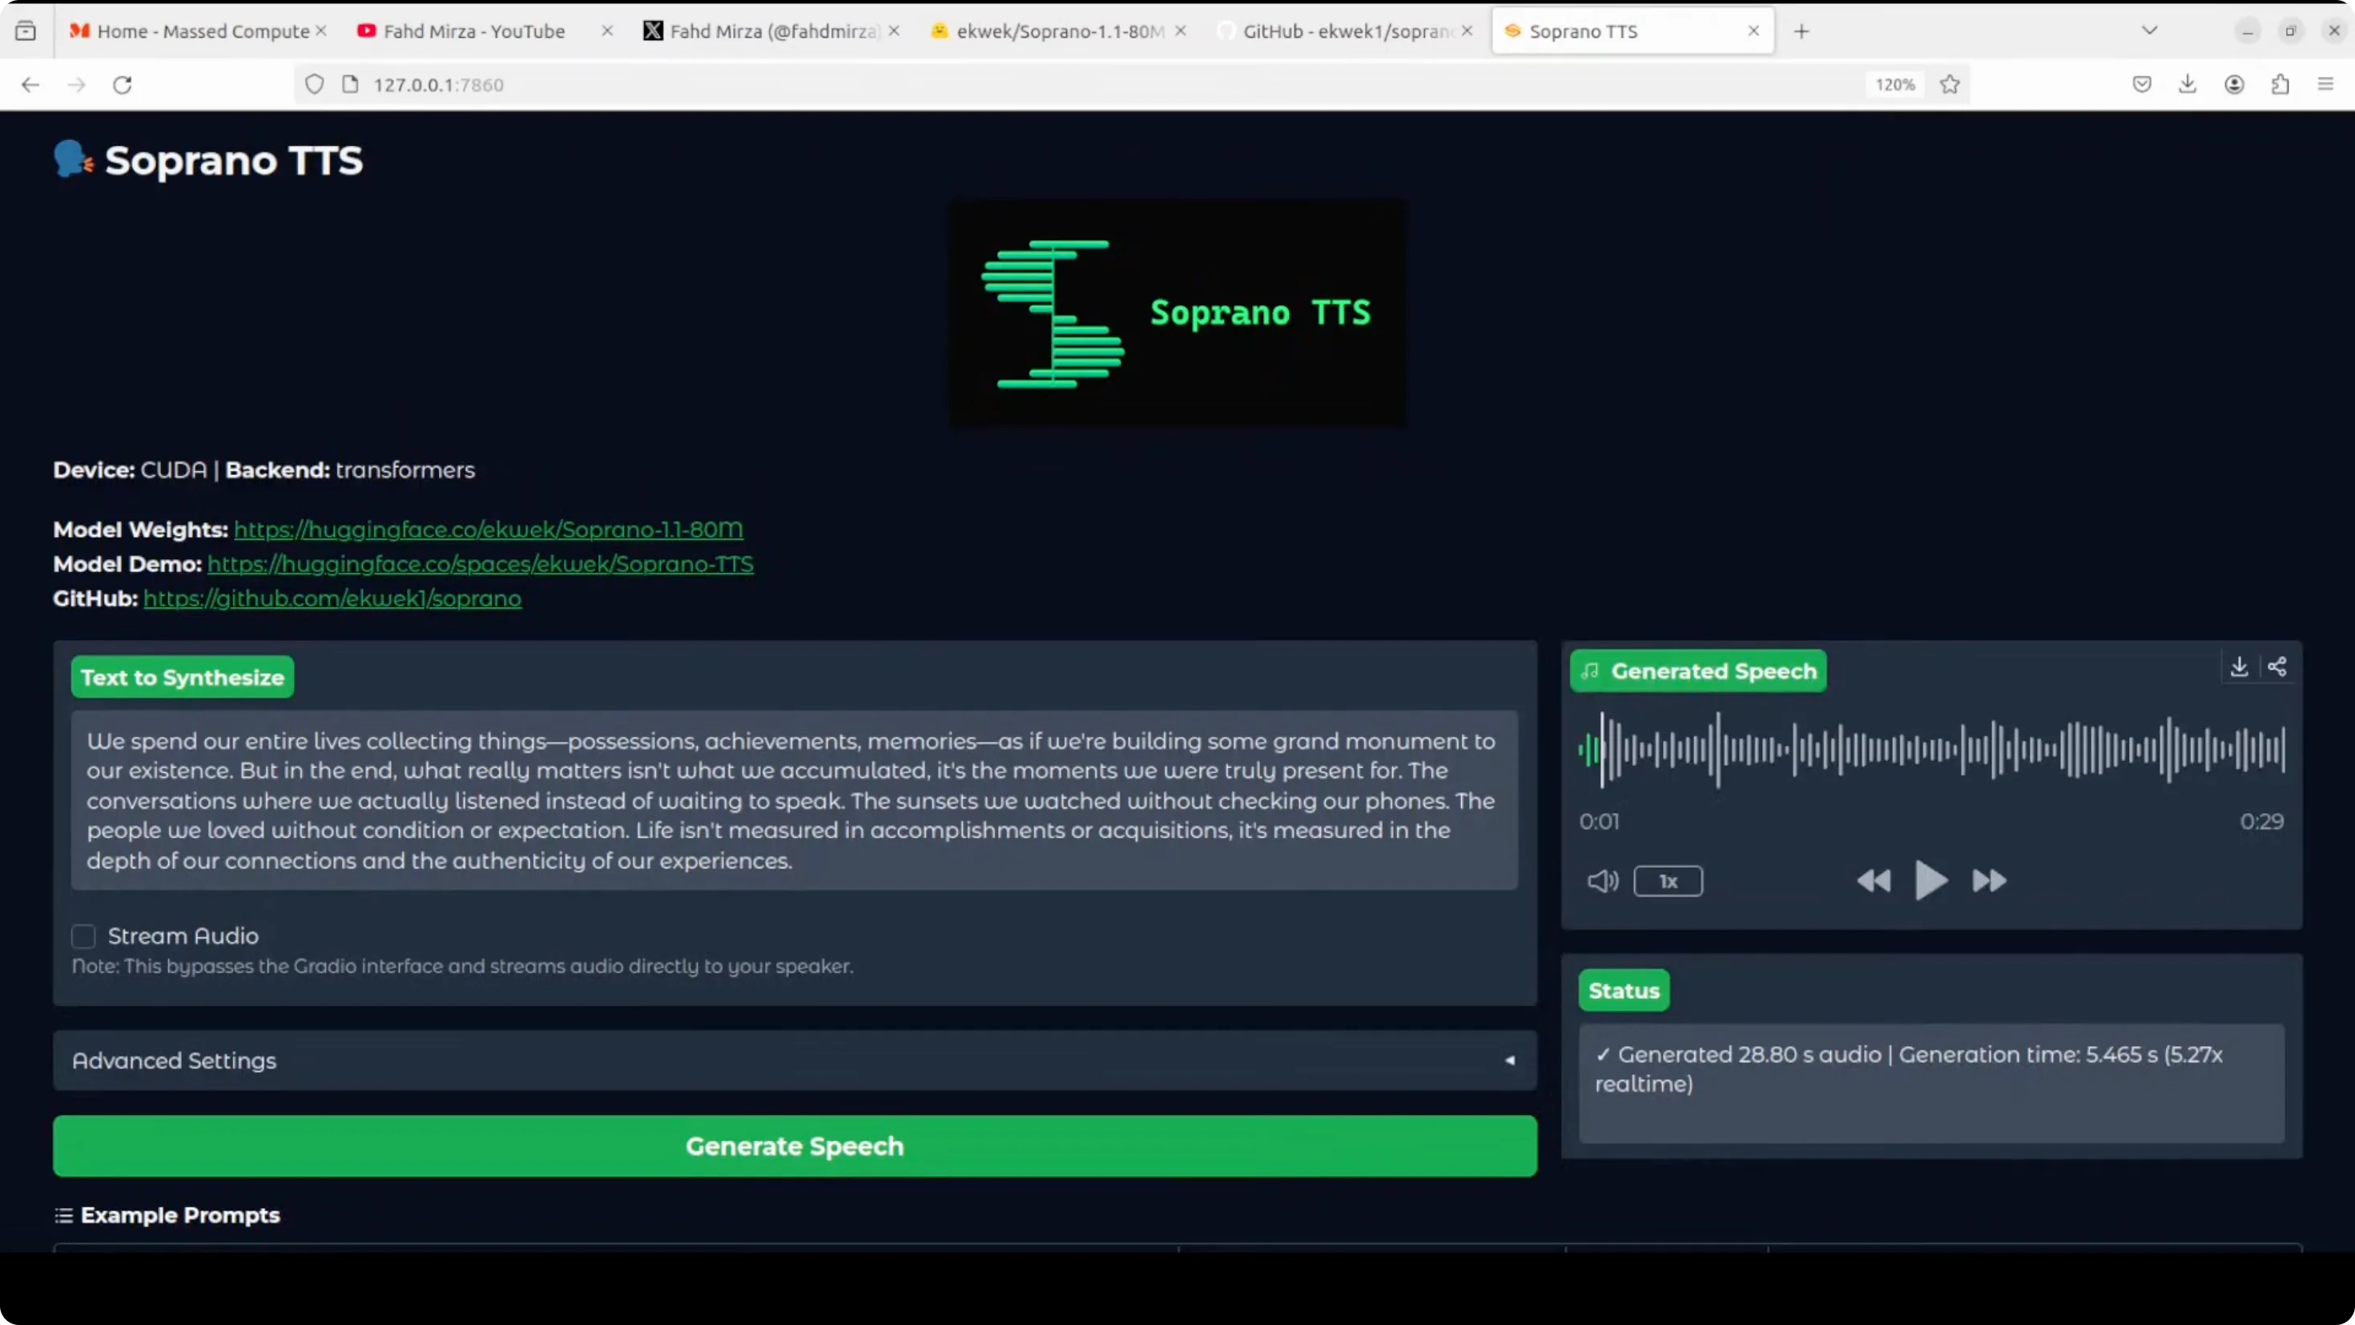Seek within the audio waveform

pyautogui.click(x=1930, y=750)
